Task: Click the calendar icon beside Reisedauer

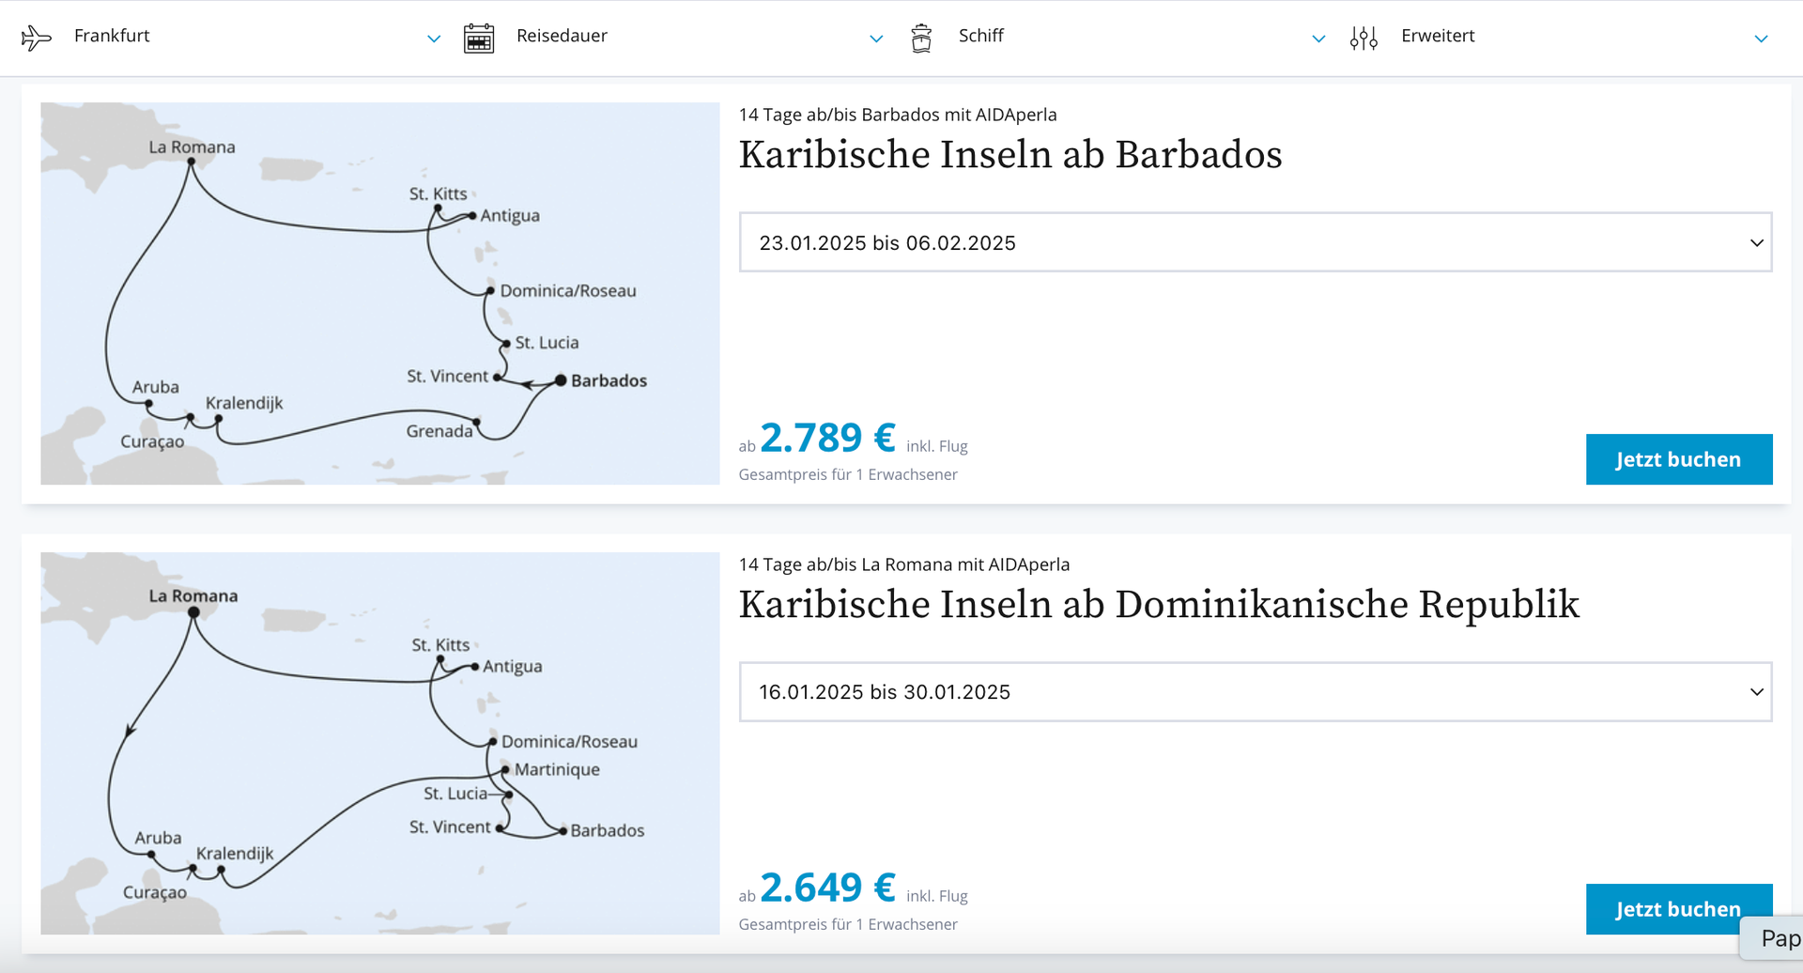Action: pos(479,39)
